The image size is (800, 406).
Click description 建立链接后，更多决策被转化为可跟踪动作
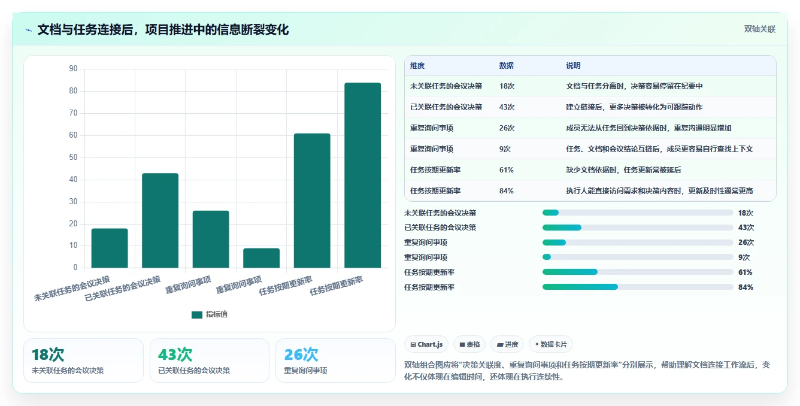(635, 107)
